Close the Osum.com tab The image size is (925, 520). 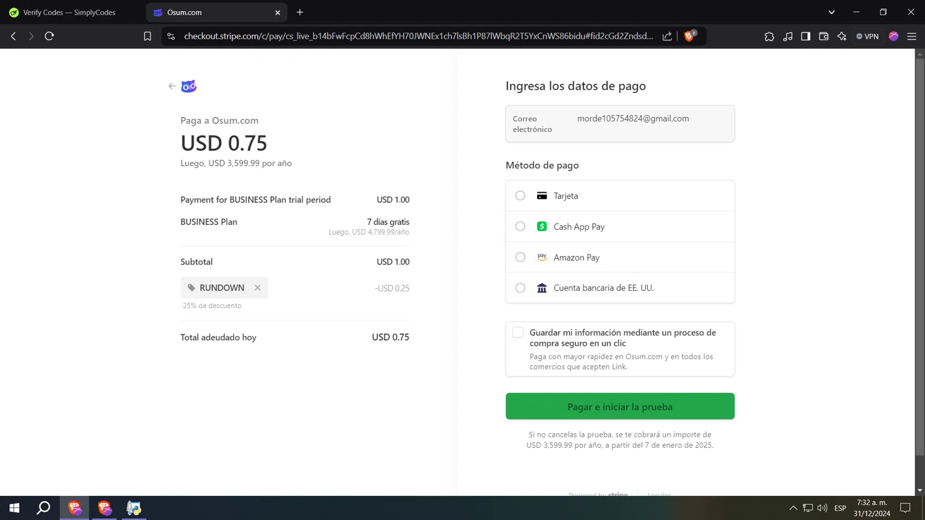(277, 12)
